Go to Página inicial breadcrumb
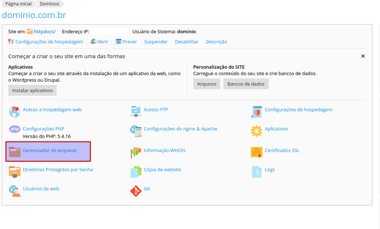Viewport: 380px width, 229px height. [x=18, y=4]
